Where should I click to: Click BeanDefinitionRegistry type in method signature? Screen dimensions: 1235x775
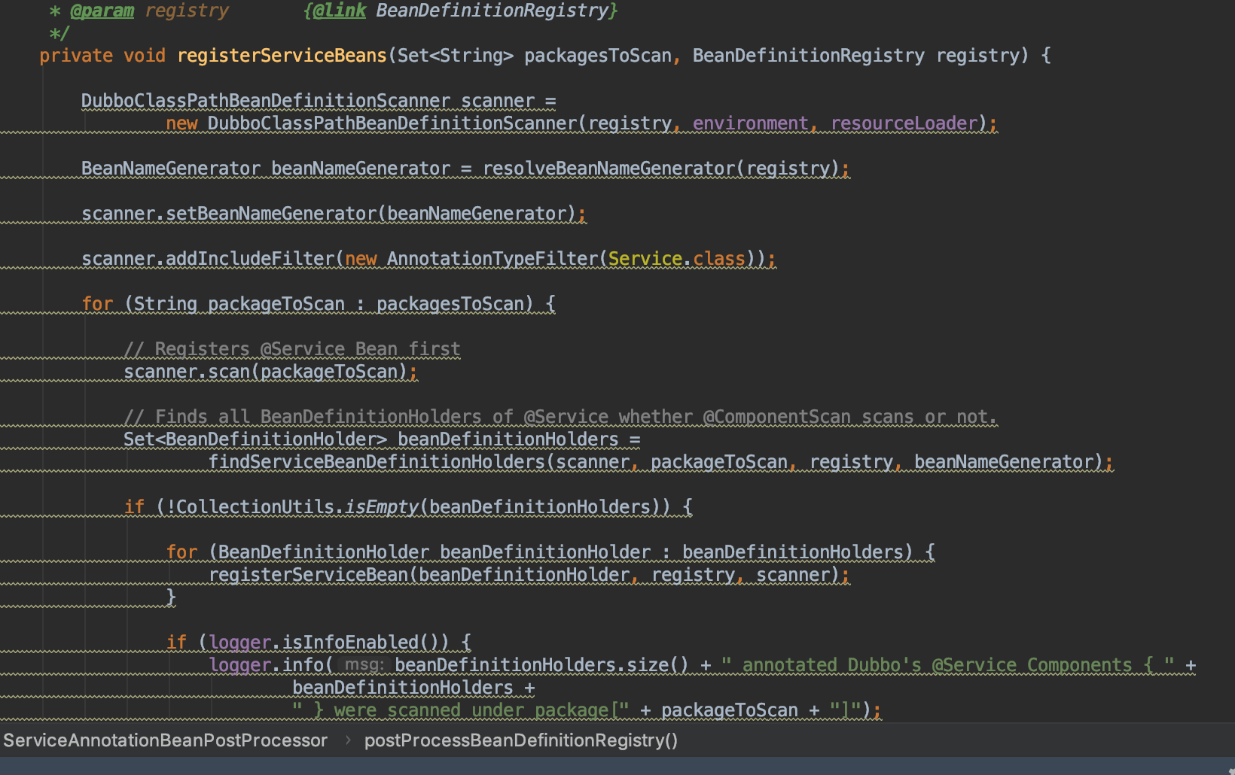pyautogui.click(x=808, y=56)
